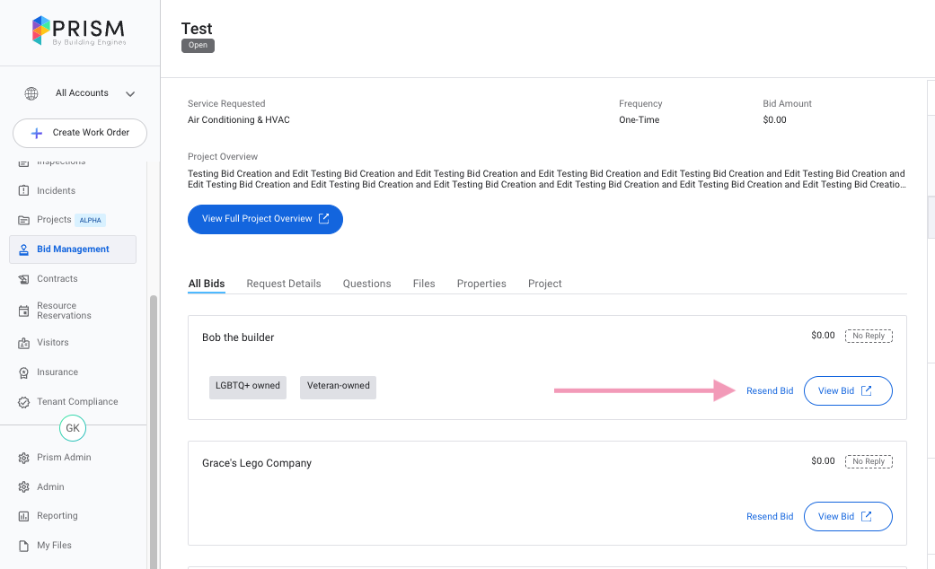Select Bid Management in the sidebar
Screen dimensions: 935x569
coord(73,249)
